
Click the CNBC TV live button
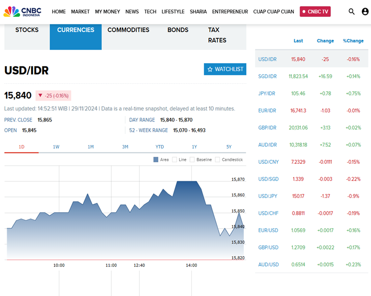[315, 11]
